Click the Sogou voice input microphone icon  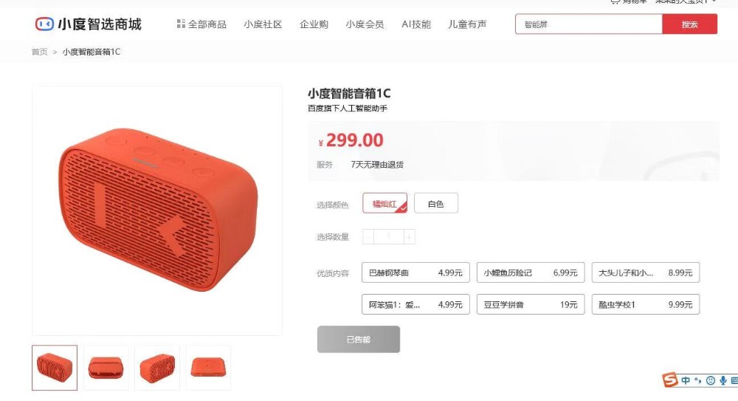click(723, 381)
